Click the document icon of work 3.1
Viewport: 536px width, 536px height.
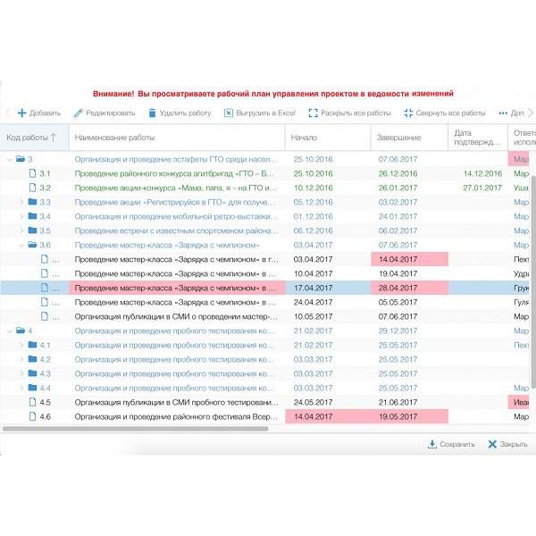click(x=32, y=173)
